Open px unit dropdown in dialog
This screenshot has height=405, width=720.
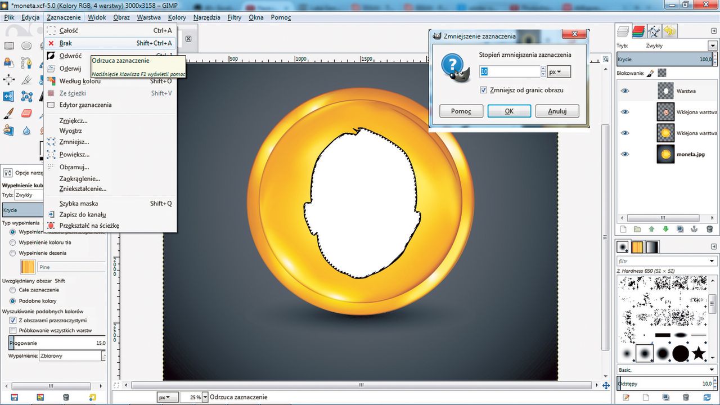tap(559, 71)
